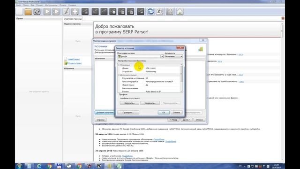This screenshot has width=300, height=169.
Task: Click the first Chrome icon in the taskbar
Action: coord(49,166)
